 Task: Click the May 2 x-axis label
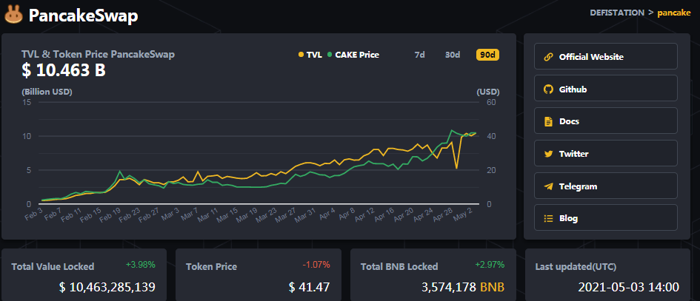tap(462, 214)
